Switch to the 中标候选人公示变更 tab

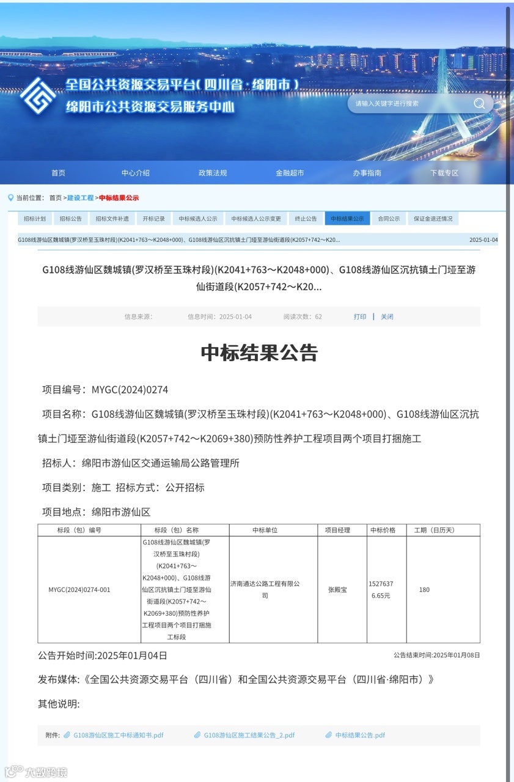pyautogui.click(x=256, y=219)
